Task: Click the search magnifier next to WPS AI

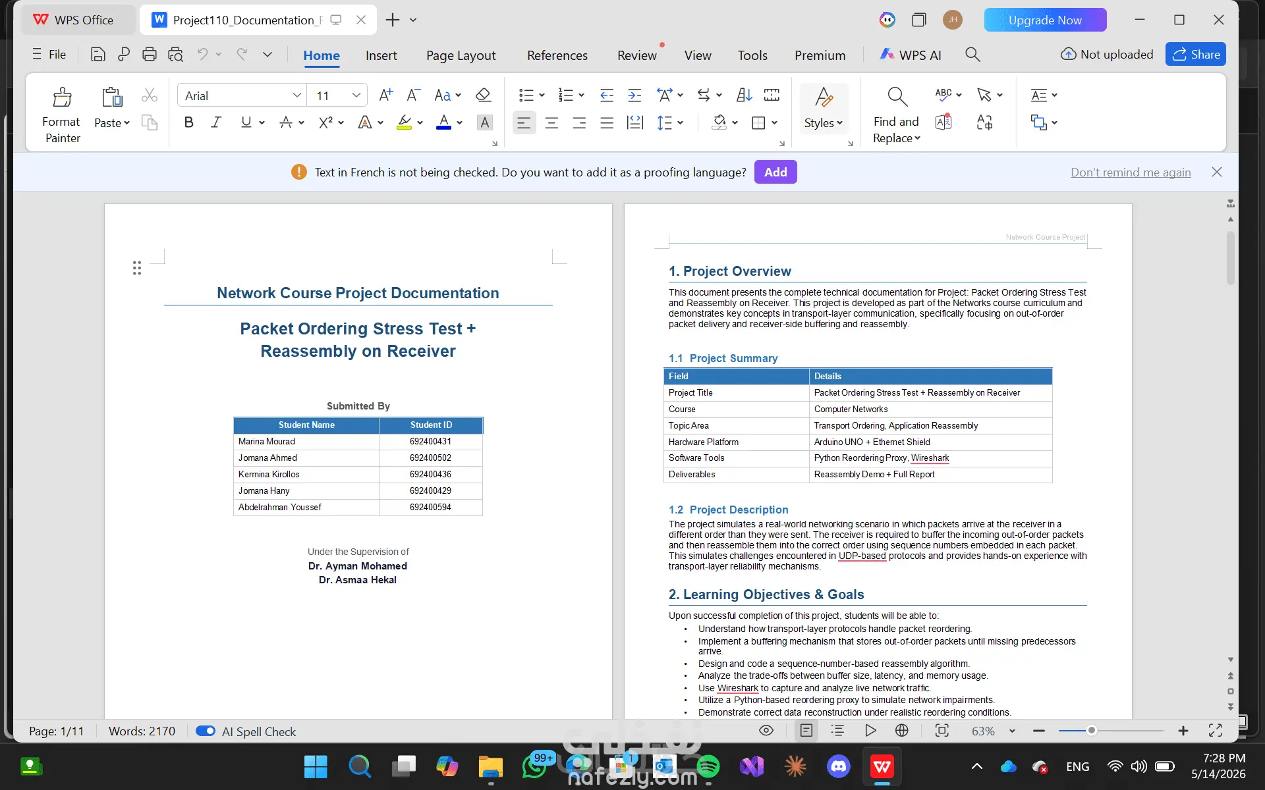Action: pos(972,55)
